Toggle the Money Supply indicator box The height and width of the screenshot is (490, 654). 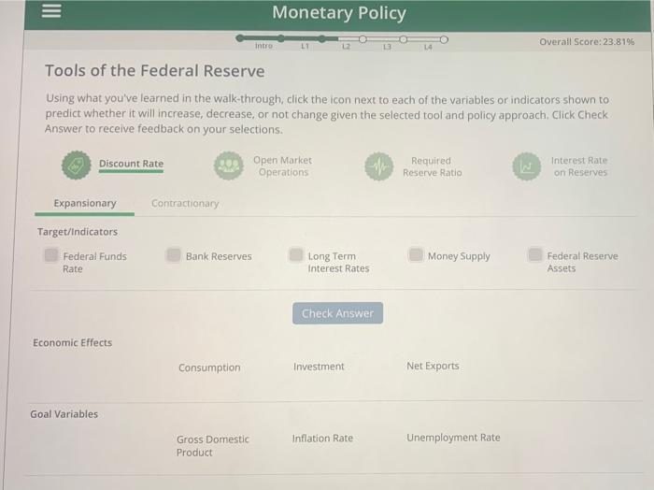point(416,254)
